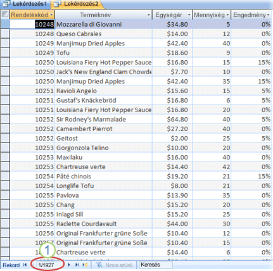
Task: Click the 15% discount for Pâté chinois
Action: click(251, 176)
